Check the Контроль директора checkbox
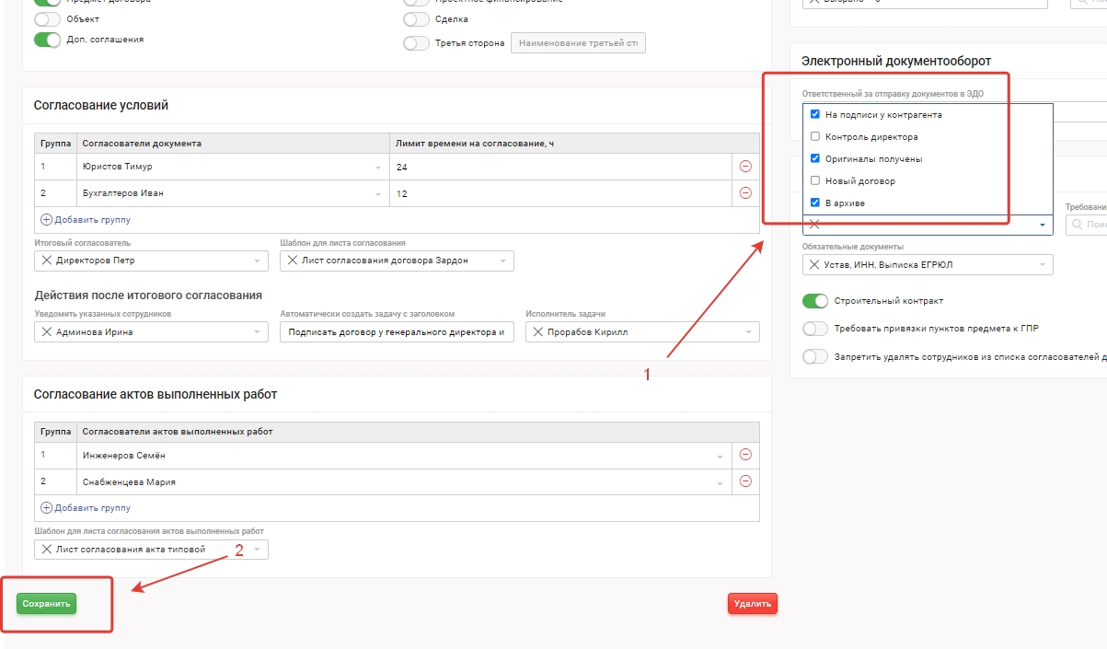 coord(815,137)
